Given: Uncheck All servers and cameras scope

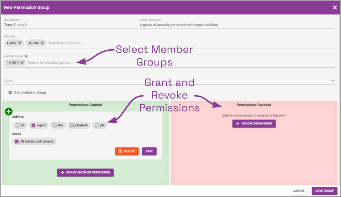Looking at the screenshot, I should [17, 142].
